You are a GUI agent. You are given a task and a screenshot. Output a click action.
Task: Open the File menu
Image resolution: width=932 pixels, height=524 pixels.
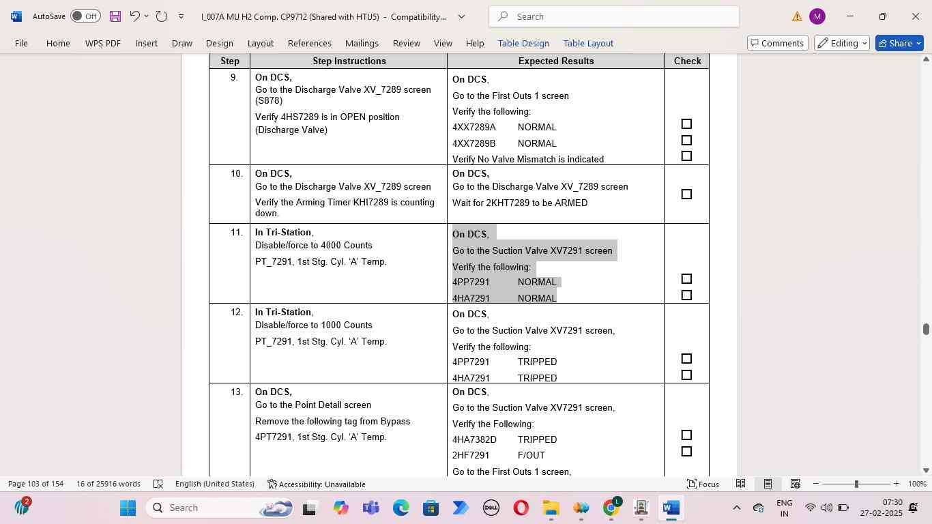[21, 43]
